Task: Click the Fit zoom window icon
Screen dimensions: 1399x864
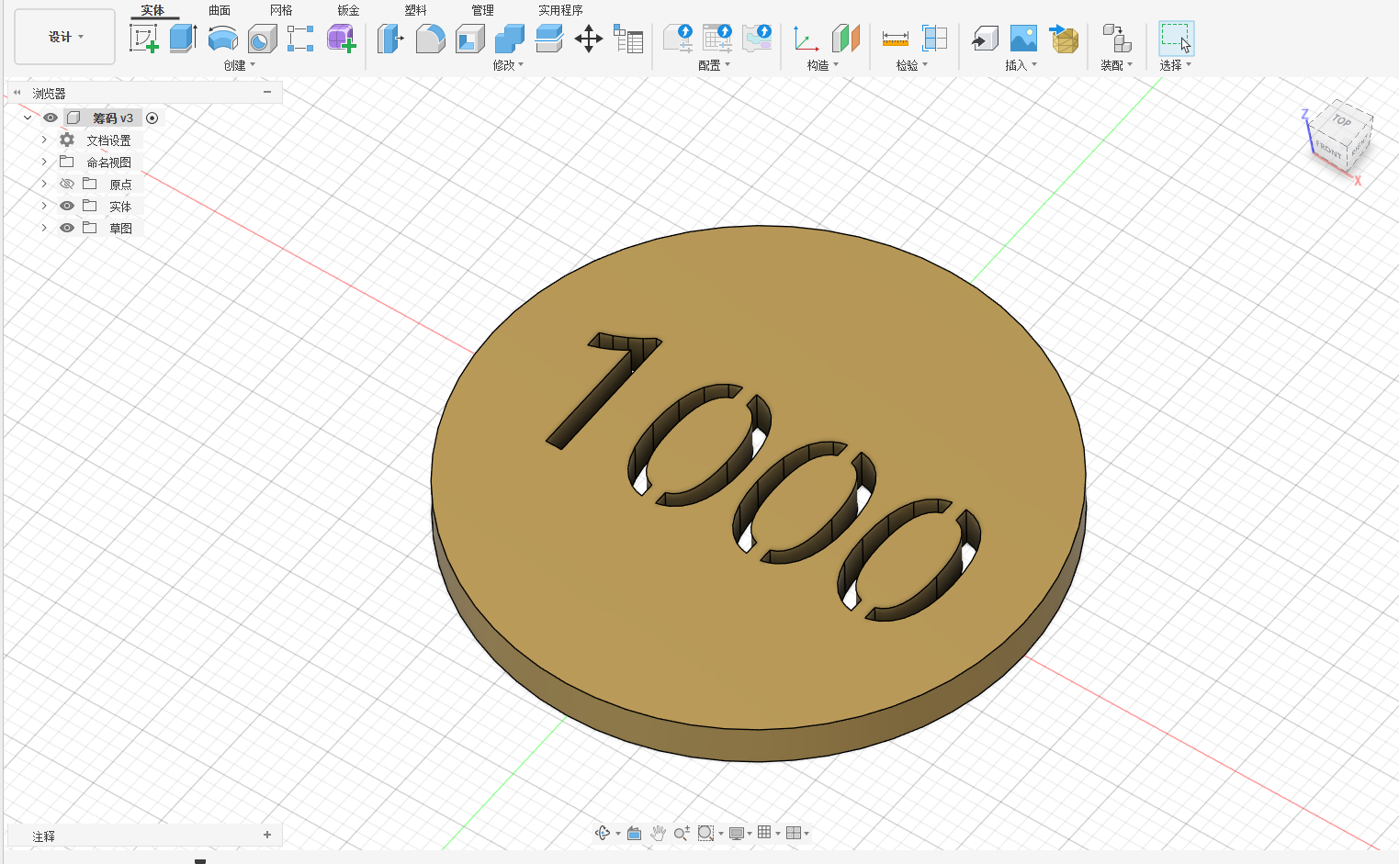Action: 705,833
